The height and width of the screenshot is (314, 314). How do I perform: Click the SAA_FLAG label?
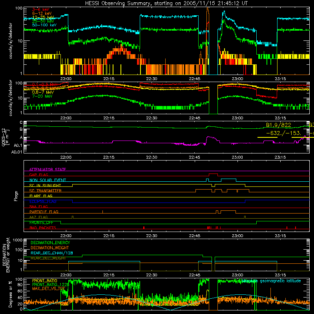pos(38,206)
